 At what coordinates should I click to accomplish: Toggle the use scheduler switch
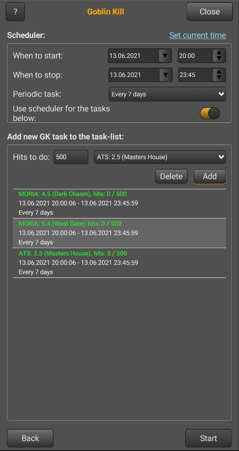(x=210, y=113)
